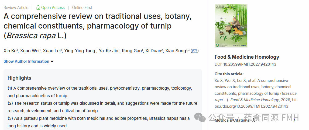Open the DOI 10.26599/FMH.2027.9420143 link
This screenshot has width=309, height=130.
(250, 64)
